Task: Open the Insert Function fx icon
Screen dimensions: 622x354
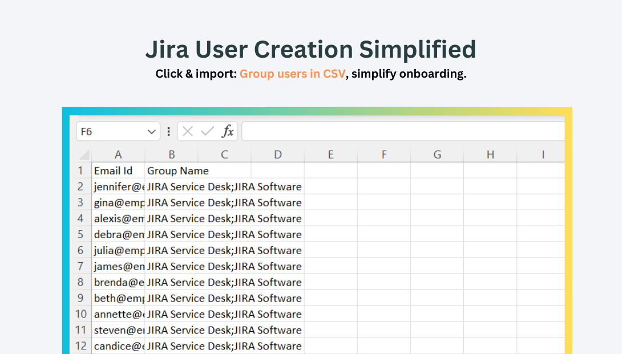Action: pyautogui.click(x=228, y=131)
